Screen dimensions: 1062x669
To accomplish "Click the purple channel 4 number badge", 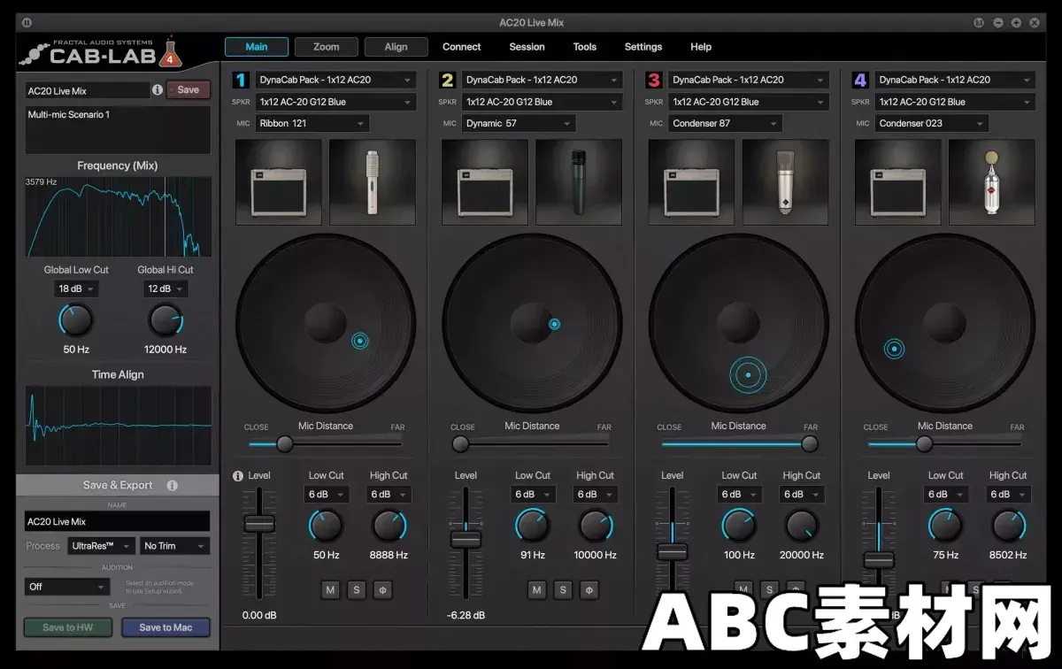I will click(859, 79).
